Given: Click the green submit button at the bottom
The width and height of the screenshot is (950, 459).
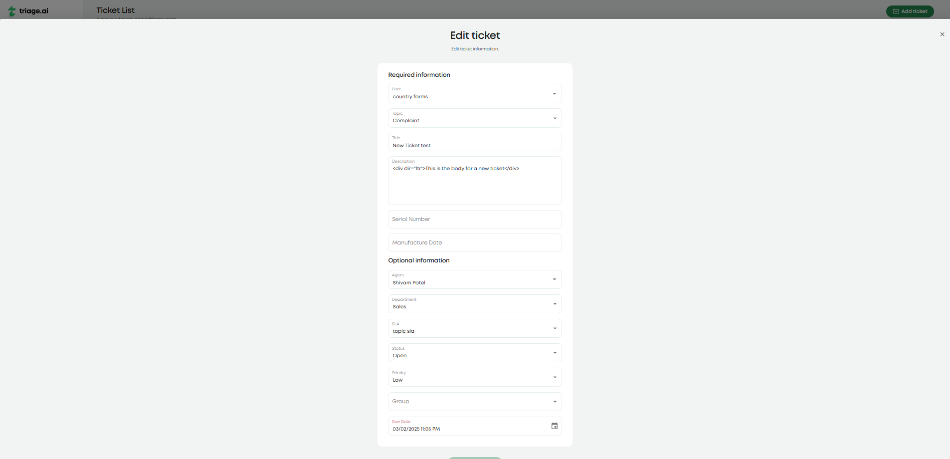Looking at the screenshot, I should [x=474, y=457].
